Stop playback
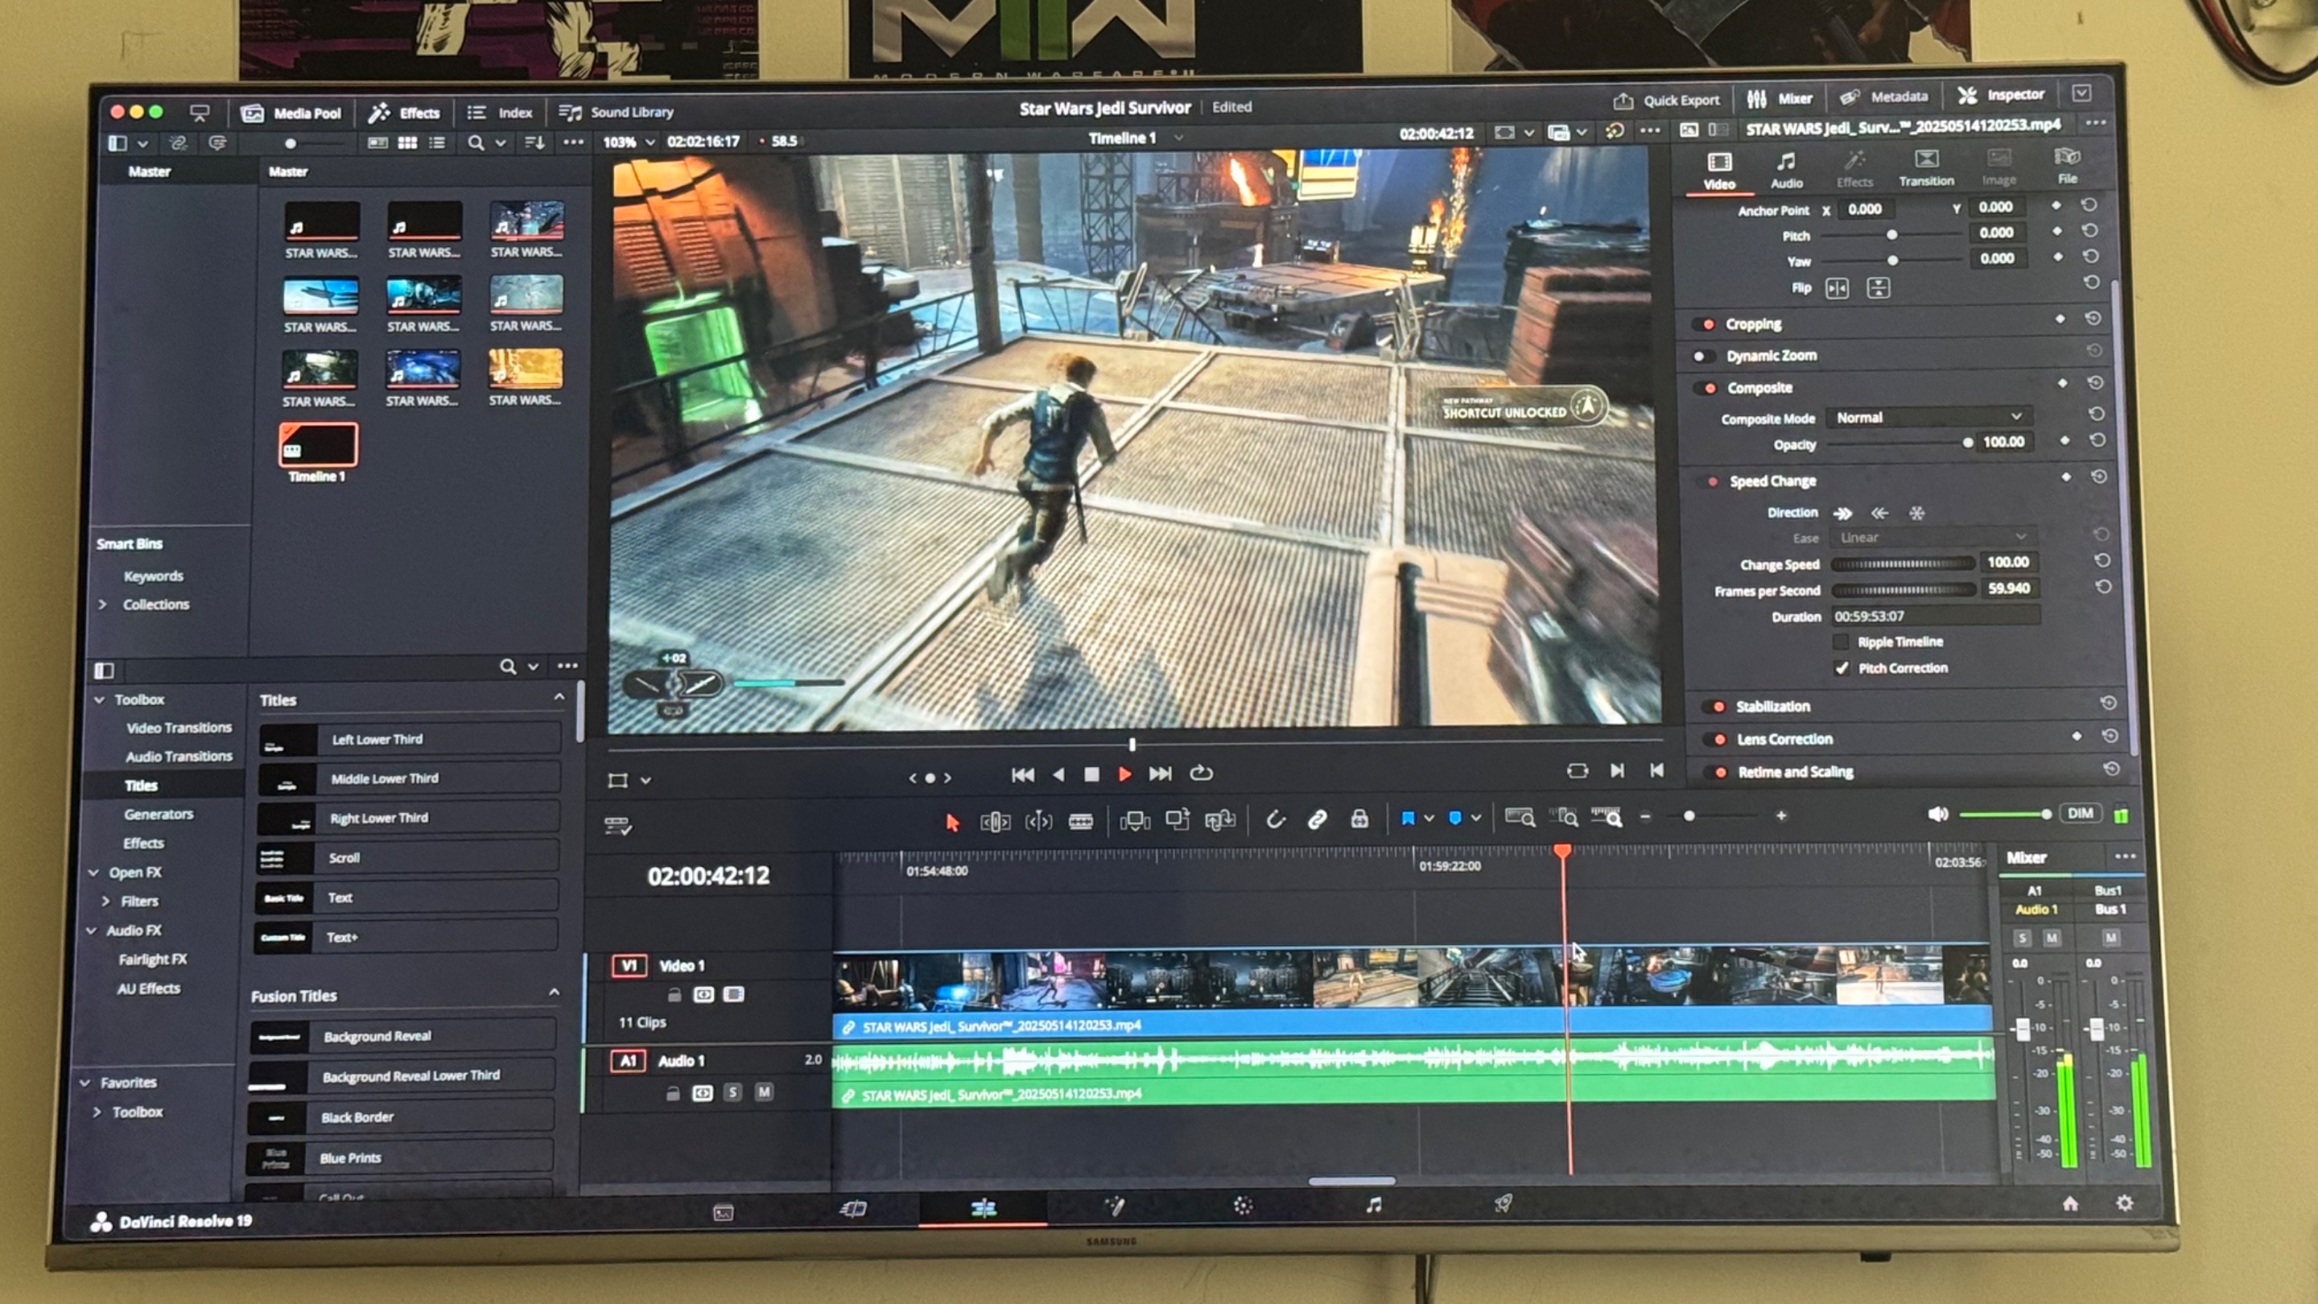 [1091, 774]
